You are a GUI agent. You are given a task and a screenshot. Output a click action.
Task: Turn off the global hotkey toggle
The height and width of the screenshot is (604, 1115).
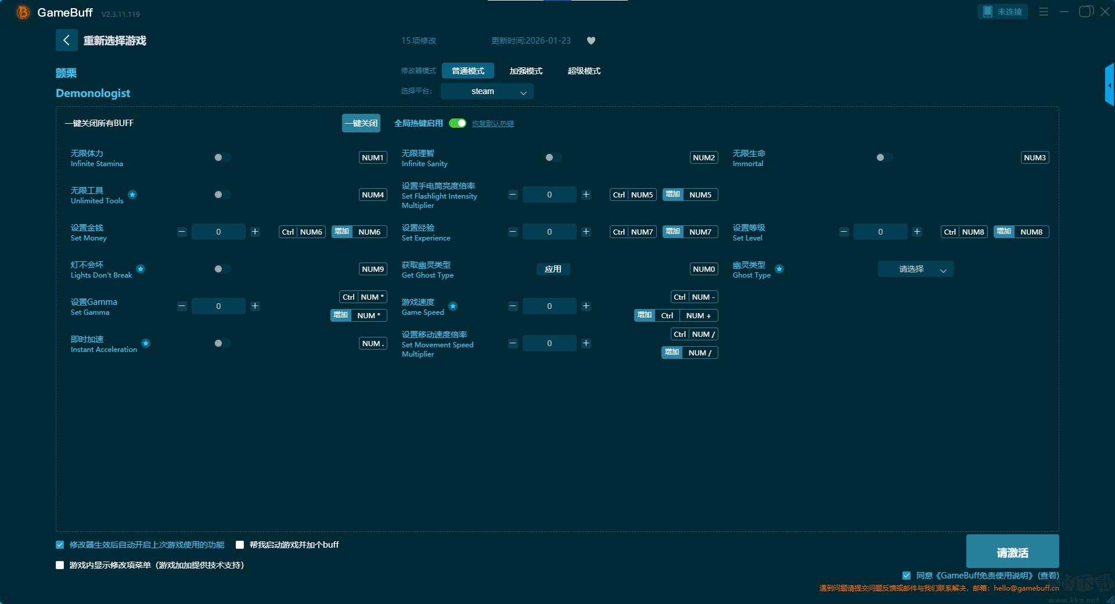pyautogui.click(x=458, y=123)
